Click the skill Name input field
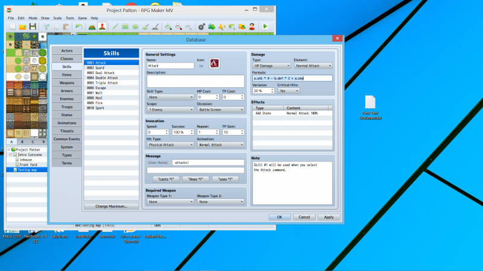Image resolution: width=483 pixels, height=271 pixels. click(170, 66)
